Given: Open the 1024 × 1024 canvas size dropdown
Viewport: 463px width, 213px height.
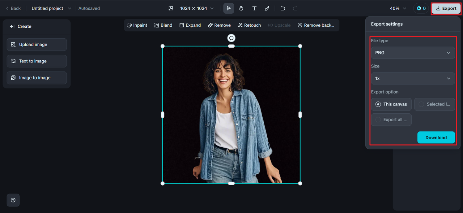Looking at the screenshot, I should 197,8.
